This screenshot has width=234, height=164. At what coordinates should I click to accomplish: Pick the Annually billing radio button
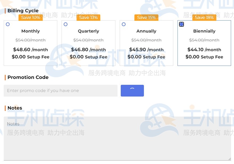coord(123,24)
